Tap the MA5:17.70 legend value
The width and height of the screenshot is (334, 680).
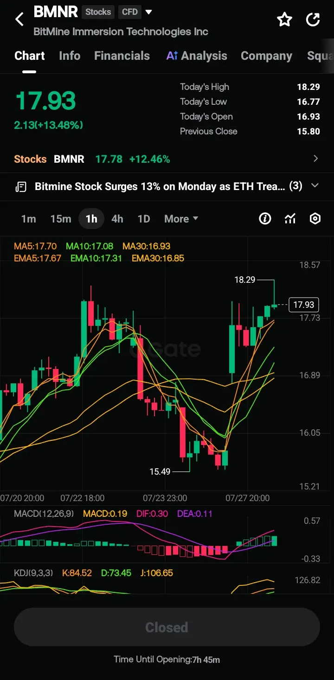(x=35, y=247)
